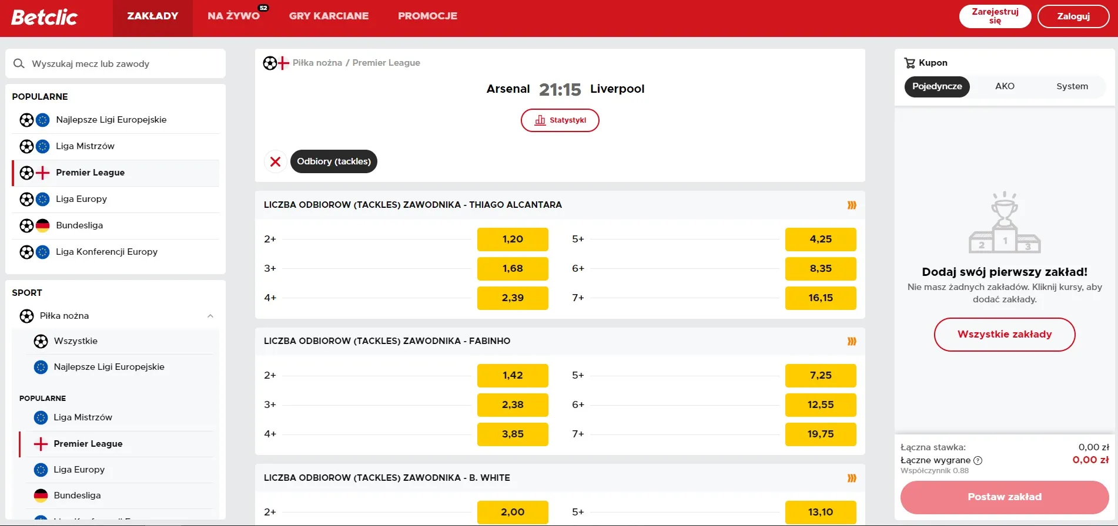Clear filter with the red X icon

tap(275, 161)
